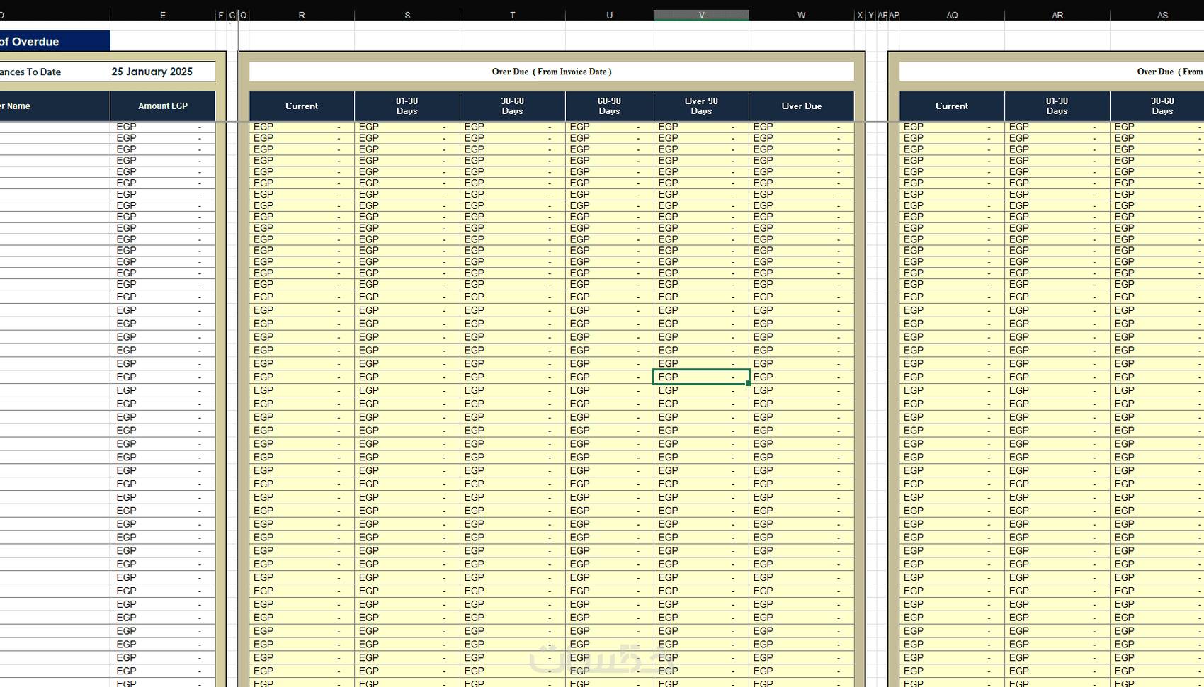
Task: Select the column U header
Action: pos(610,15)
